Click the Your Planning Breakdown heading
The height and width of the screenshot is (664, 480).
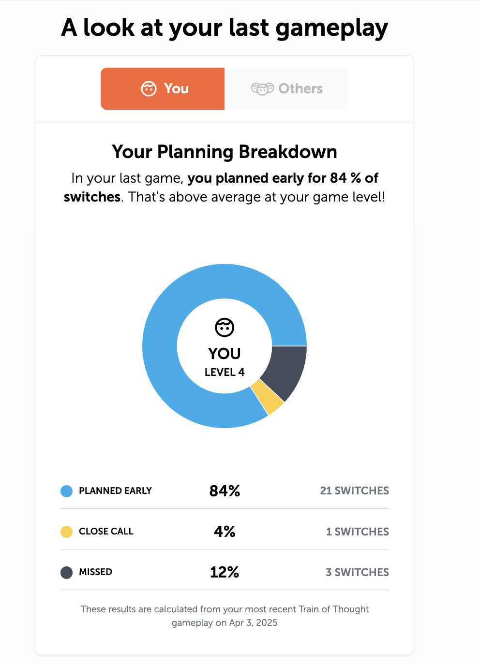point(225,152)
